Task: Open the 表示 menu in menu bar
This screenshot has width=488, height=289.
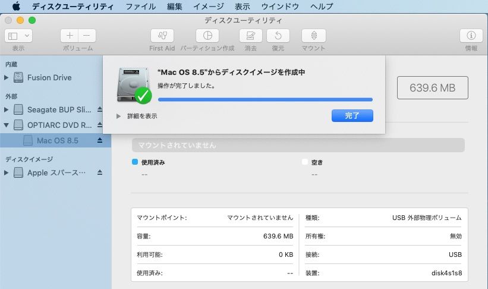Action: tap(243, 6)
